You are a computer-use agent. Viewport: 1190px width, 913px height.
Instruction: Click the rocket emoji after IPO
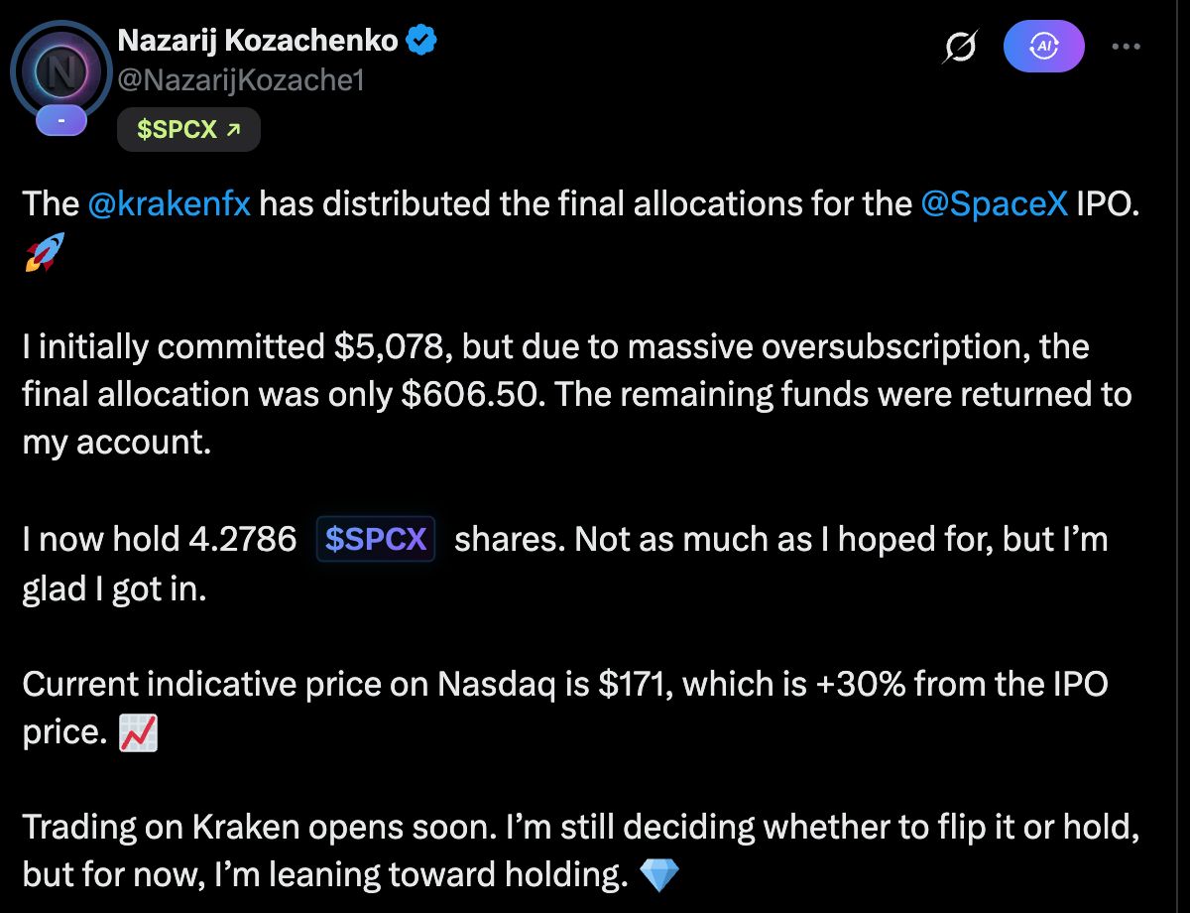pos(43,253)
